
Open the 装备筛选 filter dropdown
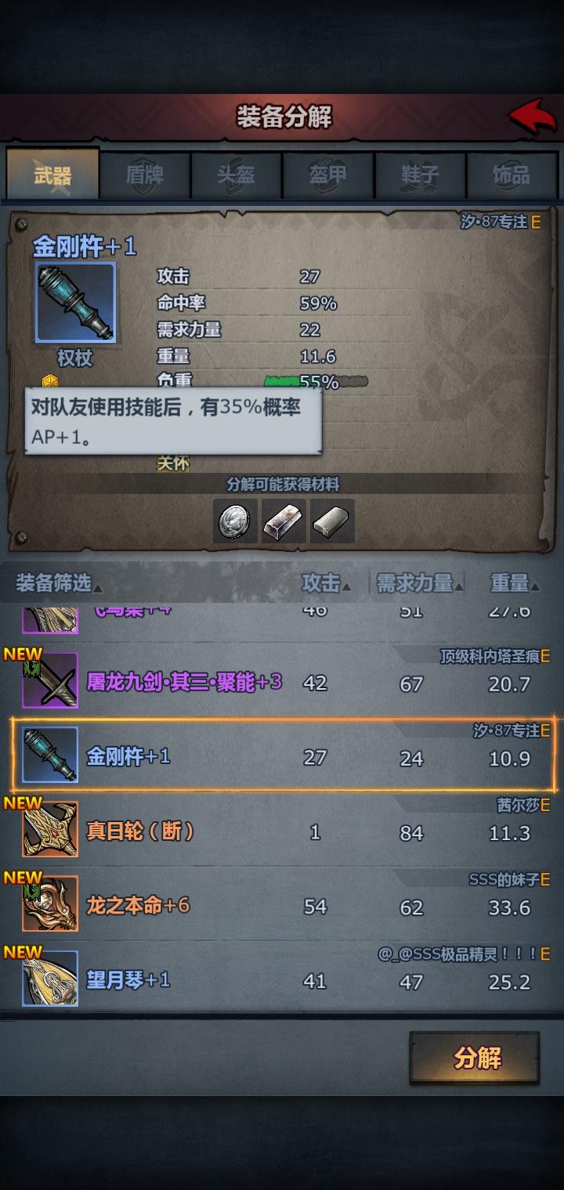59,583
